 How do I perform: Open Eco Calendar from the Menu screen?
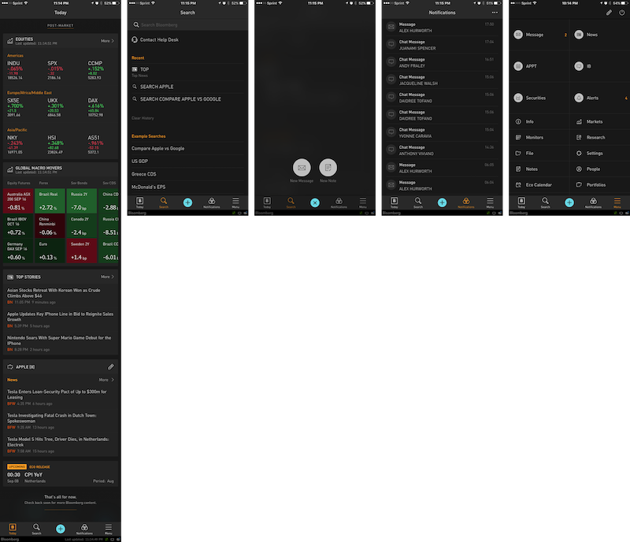coord(539,185)
